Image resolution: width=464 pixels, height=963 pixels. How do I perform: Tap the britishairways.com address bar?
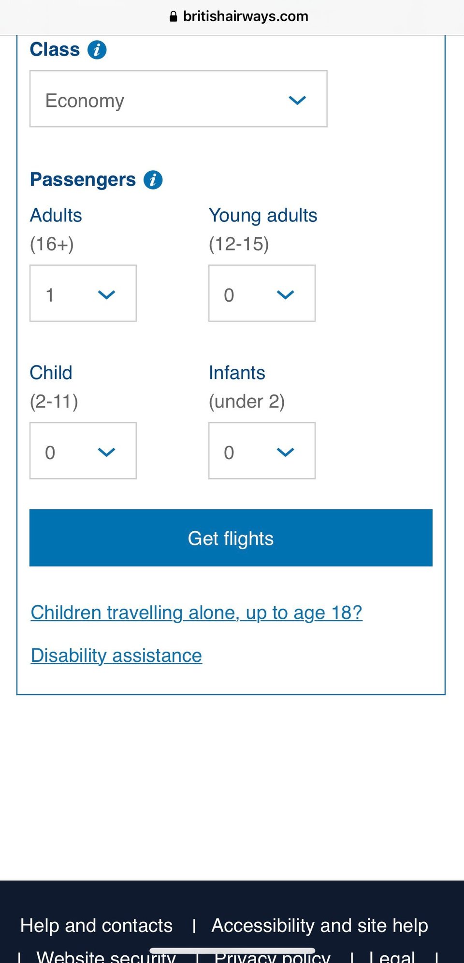tap(245, 17)
